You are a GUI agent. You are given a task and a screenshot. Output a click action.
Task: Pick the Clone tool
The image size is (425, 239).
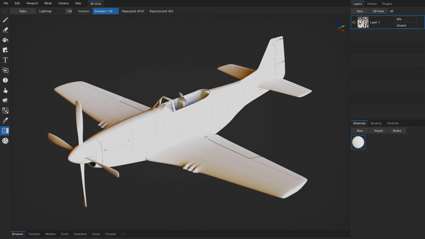coord(5,70)
